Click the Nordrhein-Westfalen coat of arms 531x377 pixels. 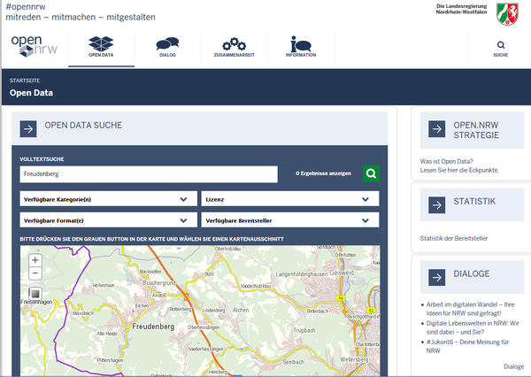click(x=507, y=14)
